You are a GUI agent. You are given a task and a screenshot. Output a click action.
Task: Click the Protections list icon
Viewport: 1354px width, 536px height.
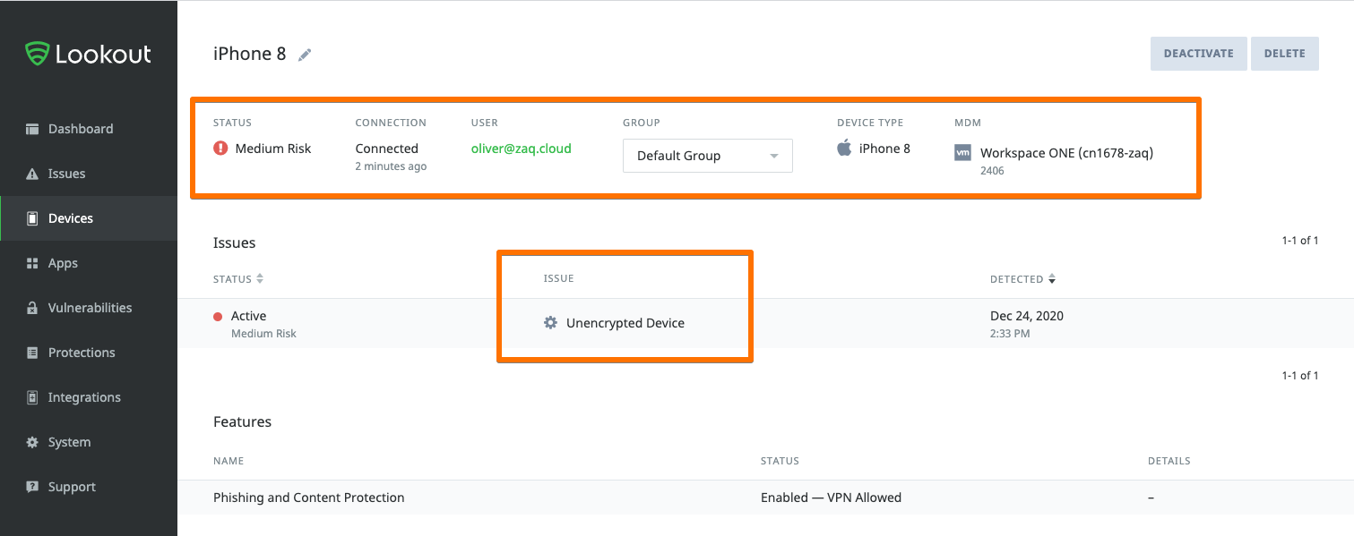point(32,353)
